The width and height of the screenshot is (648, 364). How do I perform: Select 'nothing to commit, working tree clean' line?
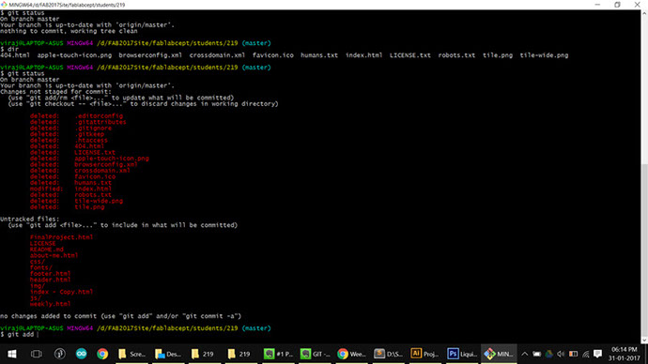tap(69, 31)
